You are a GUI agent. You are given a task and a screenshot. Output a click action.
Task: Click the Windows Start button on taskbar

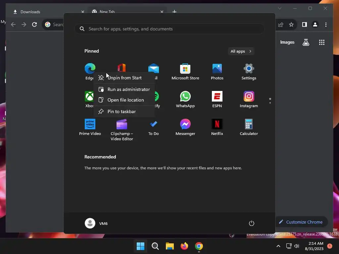(x=140, y=246)
